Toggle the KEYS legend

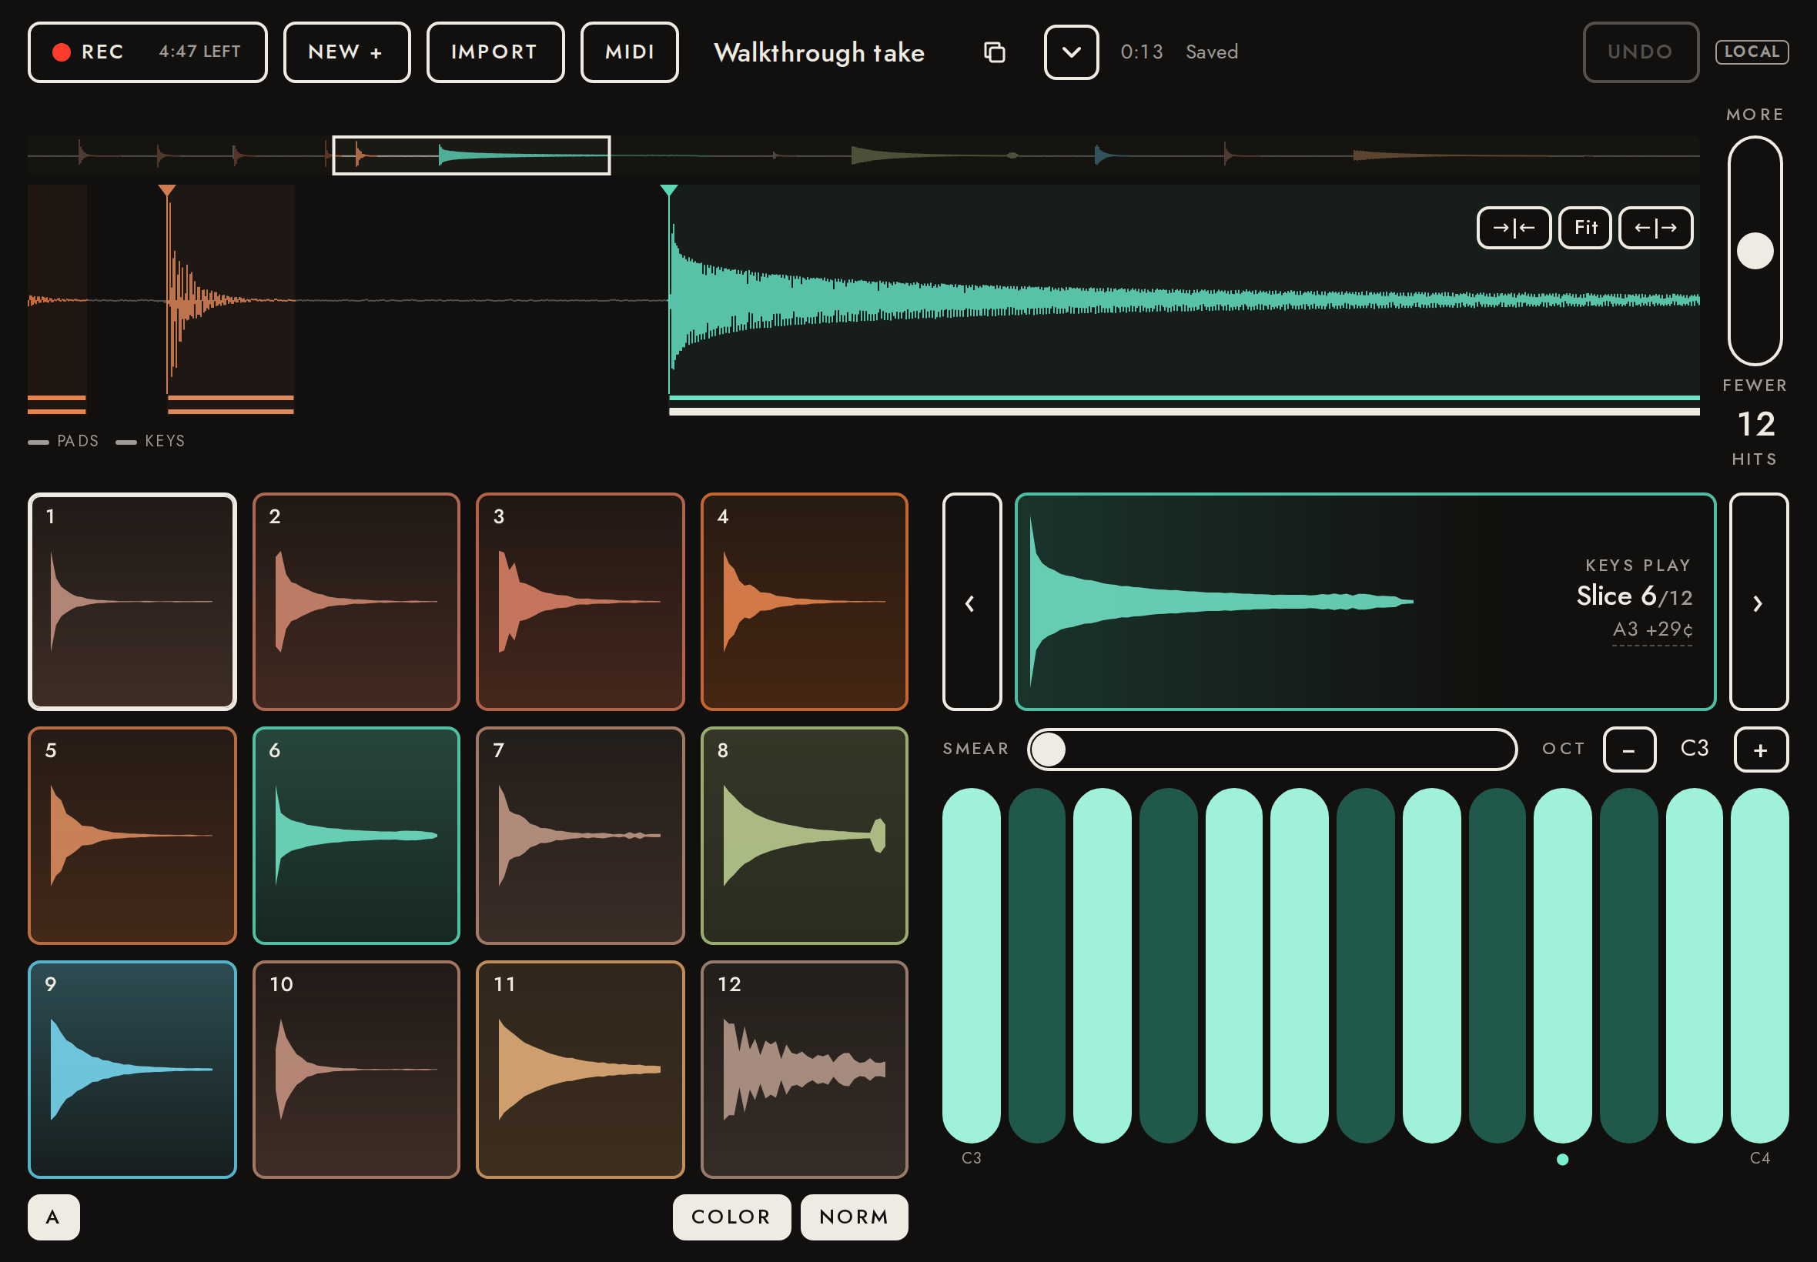(150, 441)
